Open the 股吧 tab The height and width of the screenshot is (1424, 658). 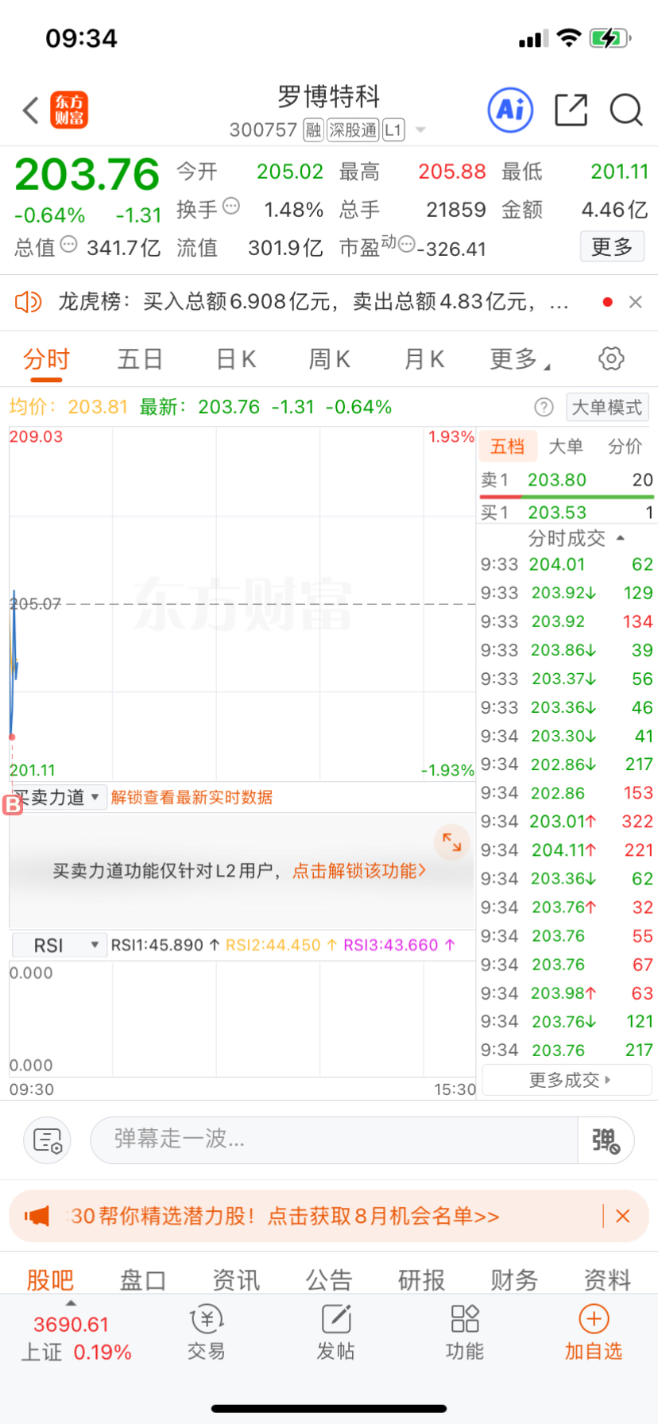click(x=50, y=1279)
